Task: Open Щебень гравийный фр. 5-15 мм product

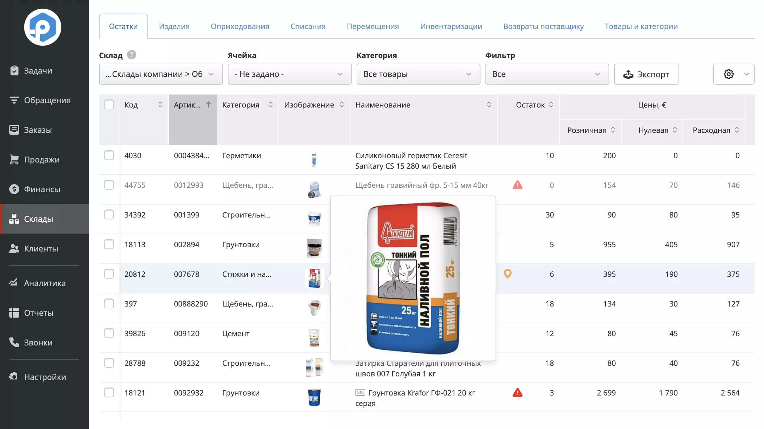Action: coord(422,185)
